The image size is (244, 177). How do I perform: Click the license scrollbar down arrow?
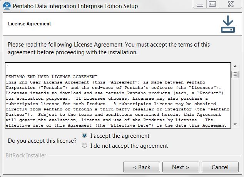click(235, 125)
